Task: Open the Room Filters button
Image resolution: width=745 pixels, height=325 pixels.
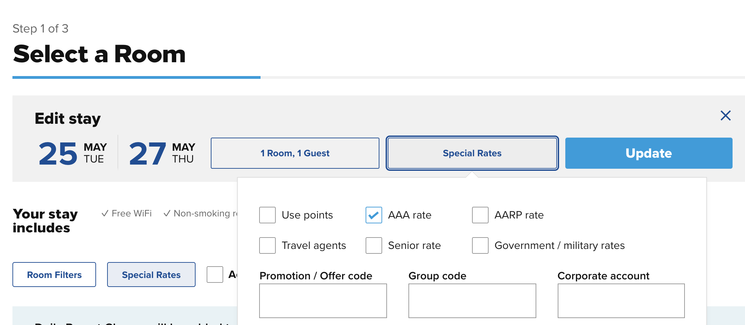Action: point(54,275)
